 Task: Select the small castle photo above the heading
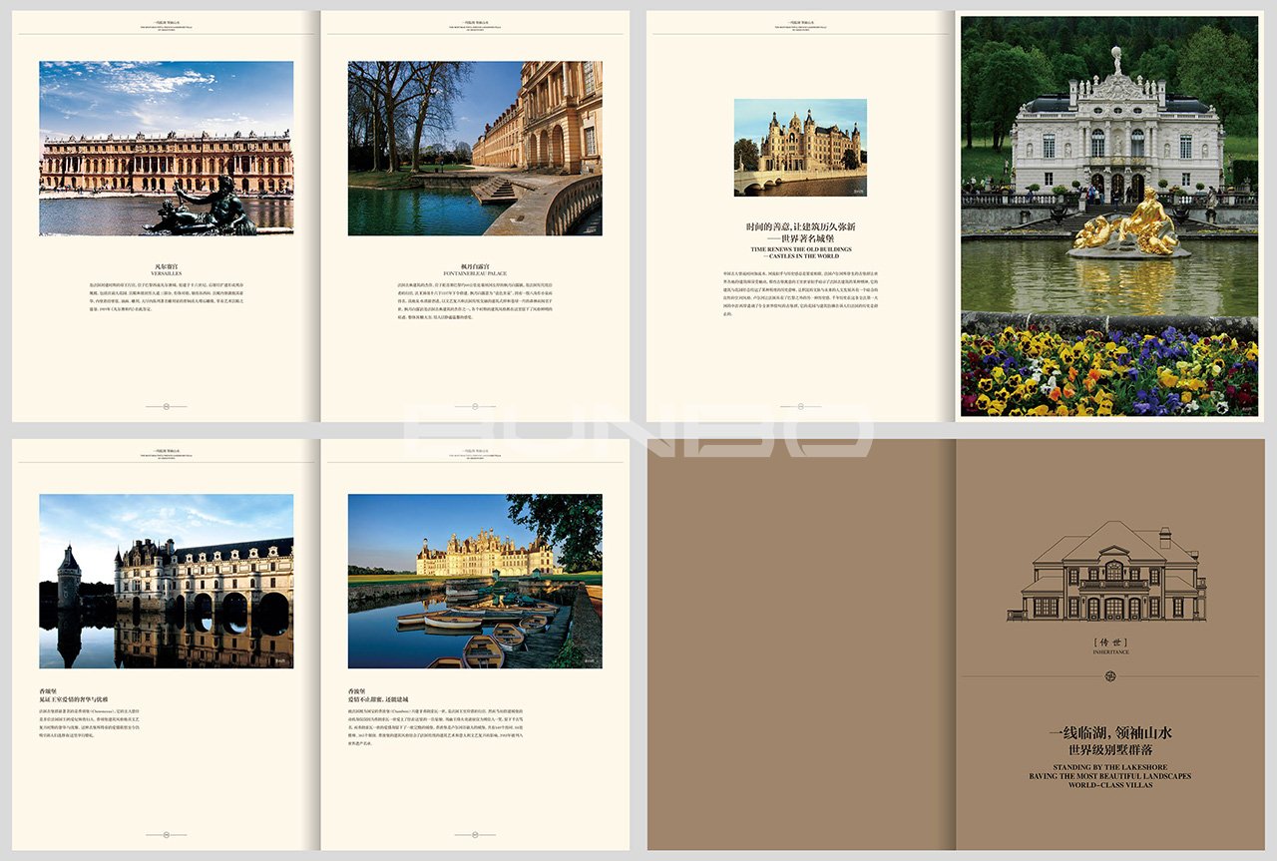click(800, 148)
